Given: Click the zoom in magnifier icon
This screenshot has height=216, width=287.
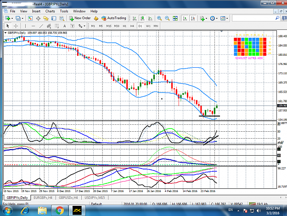Looking at the screenshot, I should [159, 18].
